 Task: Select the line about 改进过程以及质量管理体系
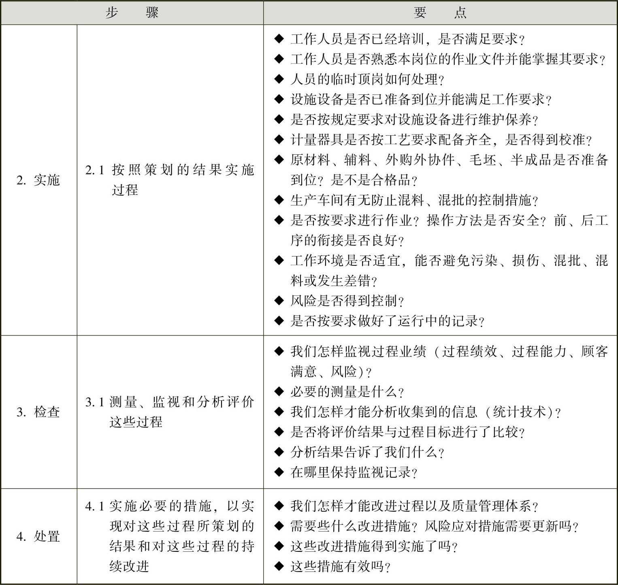tap(407, 506)
